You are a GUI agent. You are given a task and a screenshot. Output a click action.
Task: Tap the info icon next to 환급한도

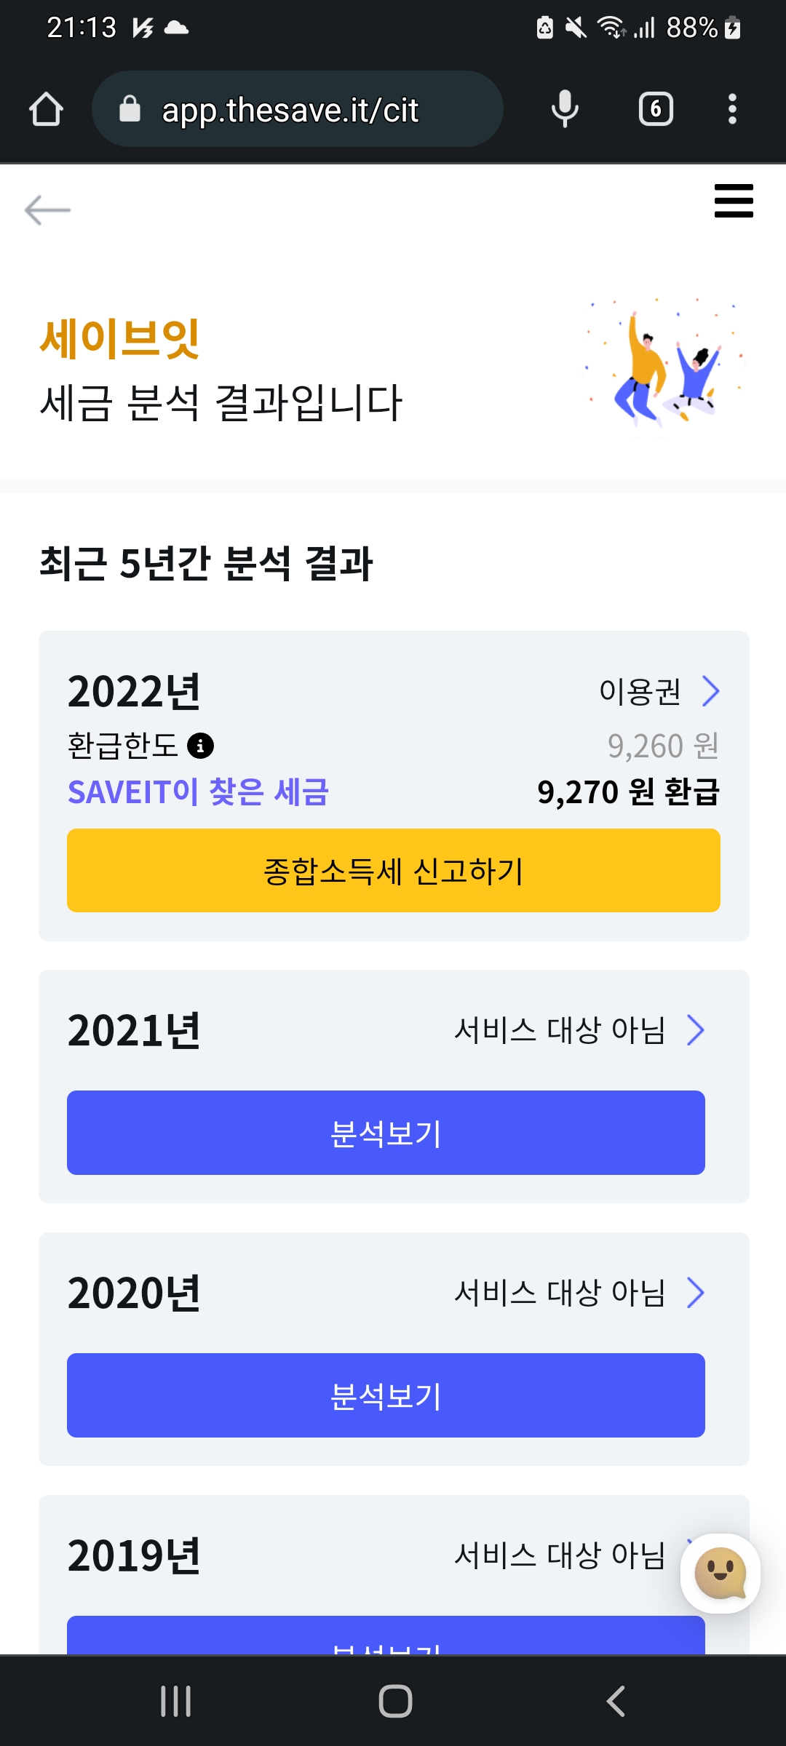click(200, 746)
